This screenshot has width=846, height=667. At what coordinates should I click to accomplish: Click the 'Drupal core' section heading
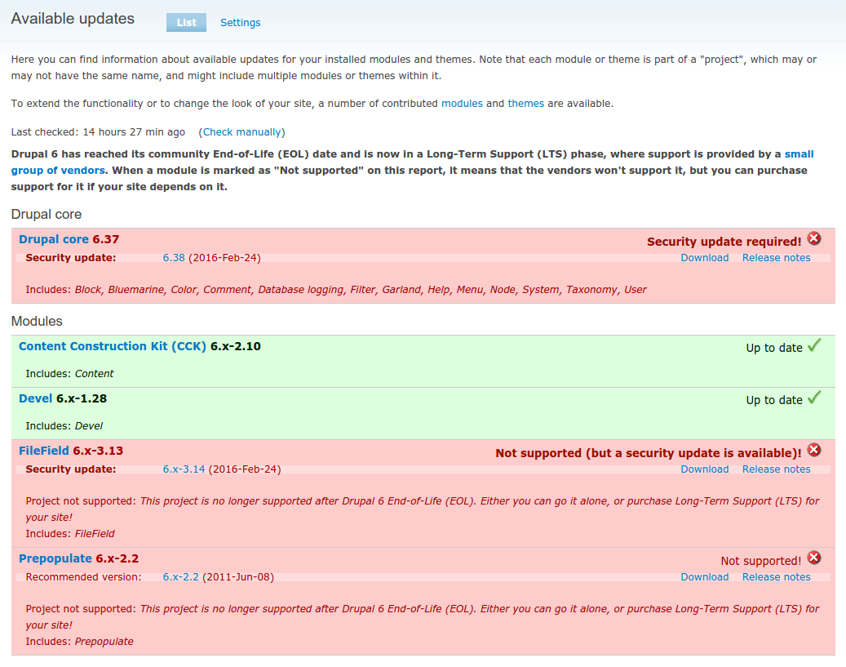coord(47,215)
